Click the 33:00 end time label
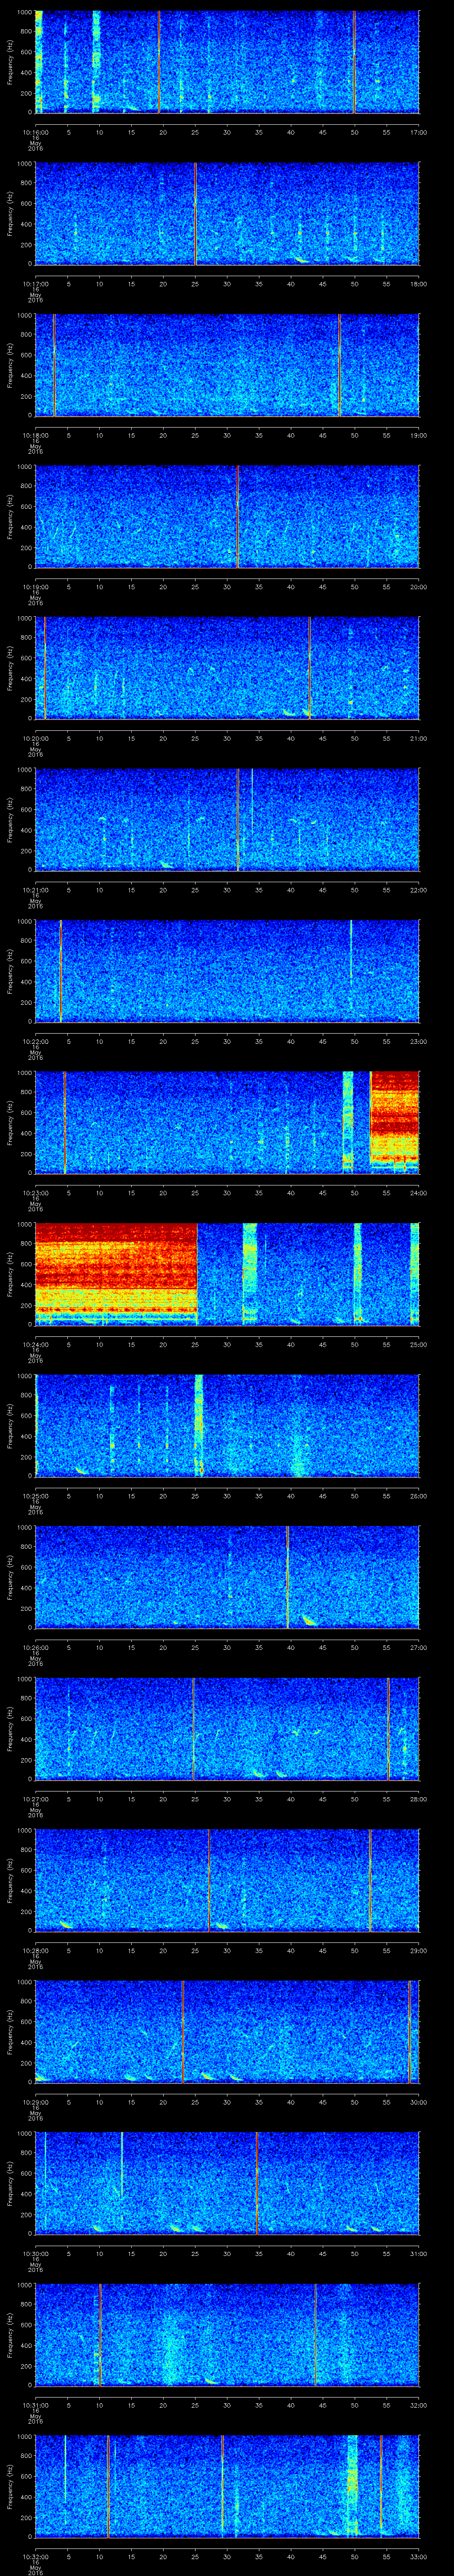The width and height of the screenshot is (454, 2576). pyautogui.click(x=418, y=2556)
